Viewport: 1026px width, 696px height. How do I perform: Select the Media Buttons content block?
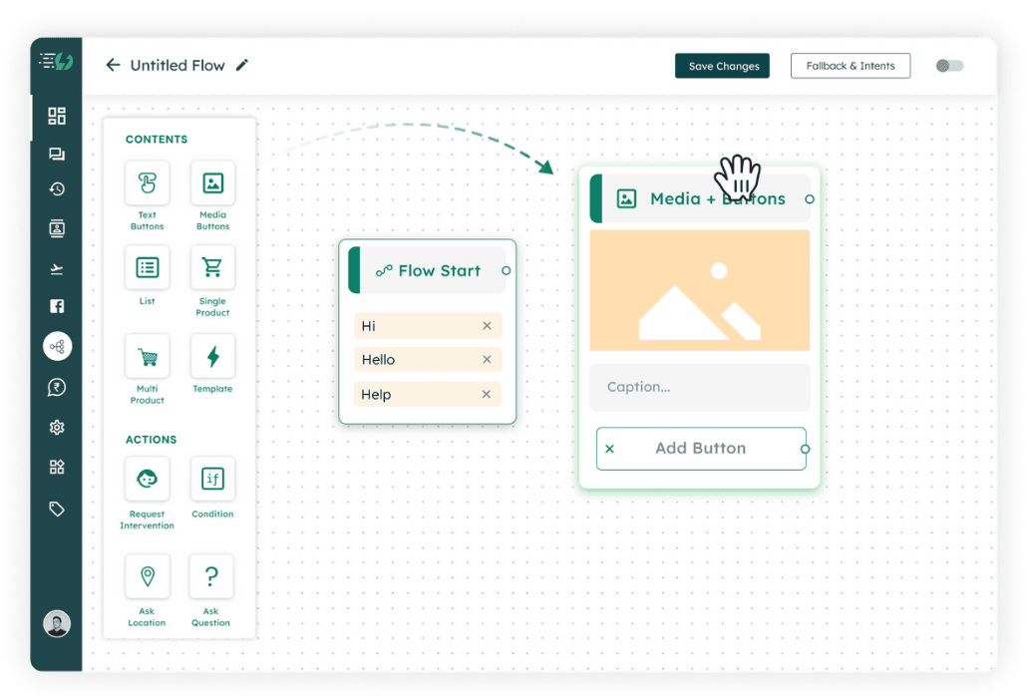coord(212,183)
